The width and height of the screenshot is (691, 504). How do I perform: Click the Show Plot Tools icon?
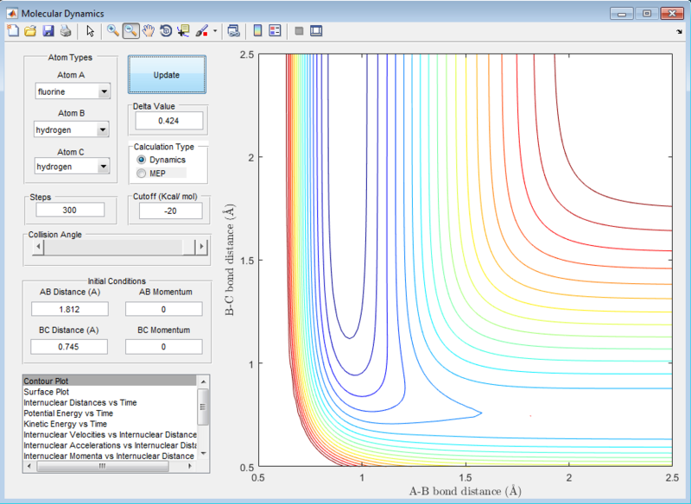point(316,31)
